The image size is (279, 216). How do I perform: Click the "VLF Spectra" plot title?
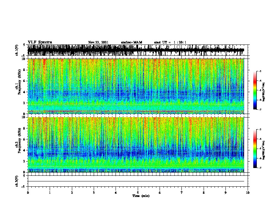[40, 42]
